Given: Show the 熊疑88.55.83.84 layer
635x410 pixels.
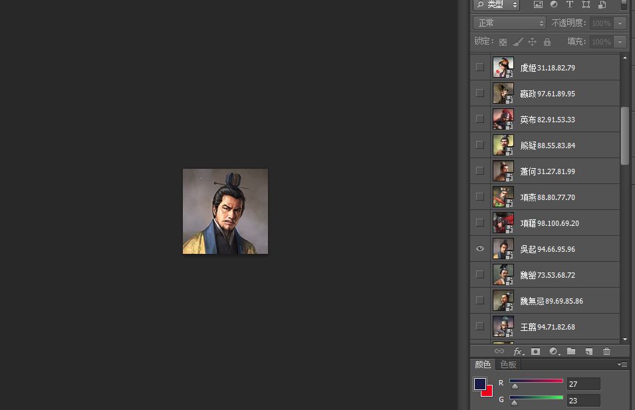Looking at the screenshot, I should [480, 145].
